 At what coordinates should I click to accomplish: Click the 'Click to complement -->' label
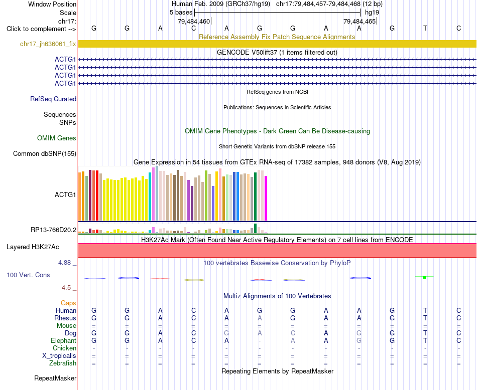pos(41,29)
